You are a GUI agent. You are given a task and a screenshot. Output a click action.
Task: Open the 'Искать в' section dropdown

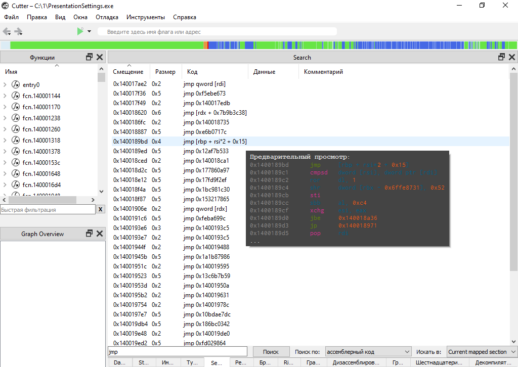click(482, 352)
